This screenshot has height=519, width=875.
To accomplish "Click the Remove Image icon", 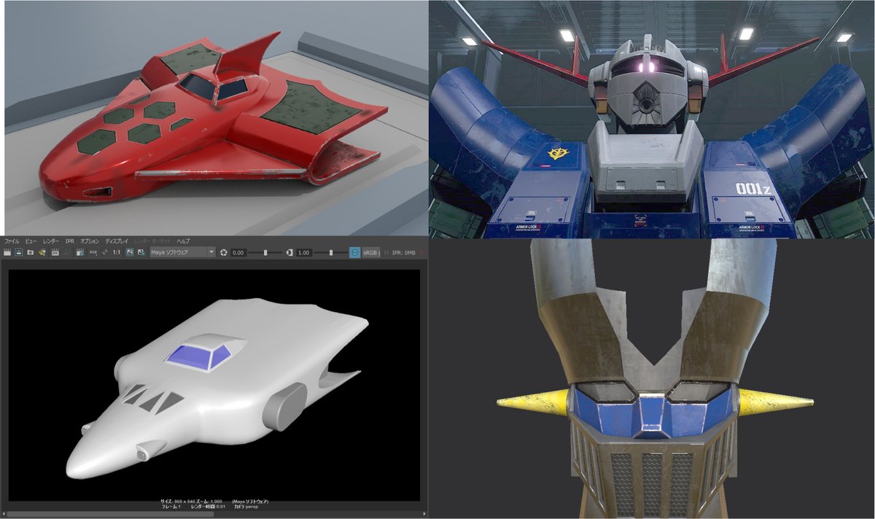I will coord(140,252).
